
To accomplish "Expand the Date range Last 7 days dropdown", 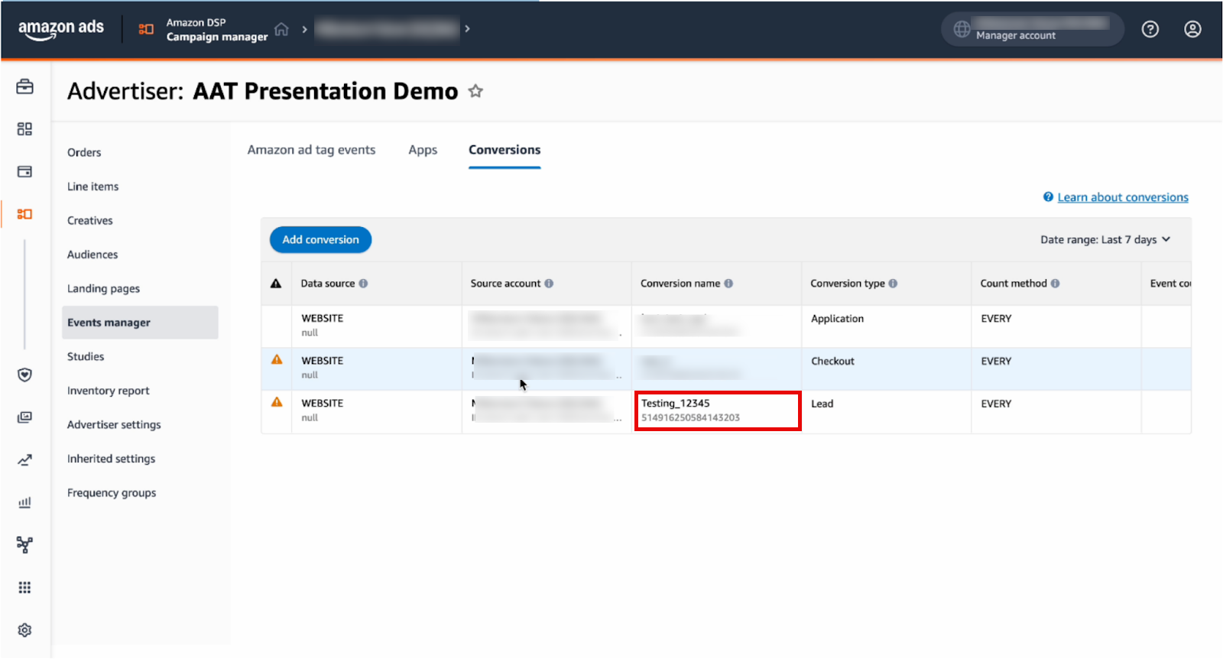I will point(1105,240).
